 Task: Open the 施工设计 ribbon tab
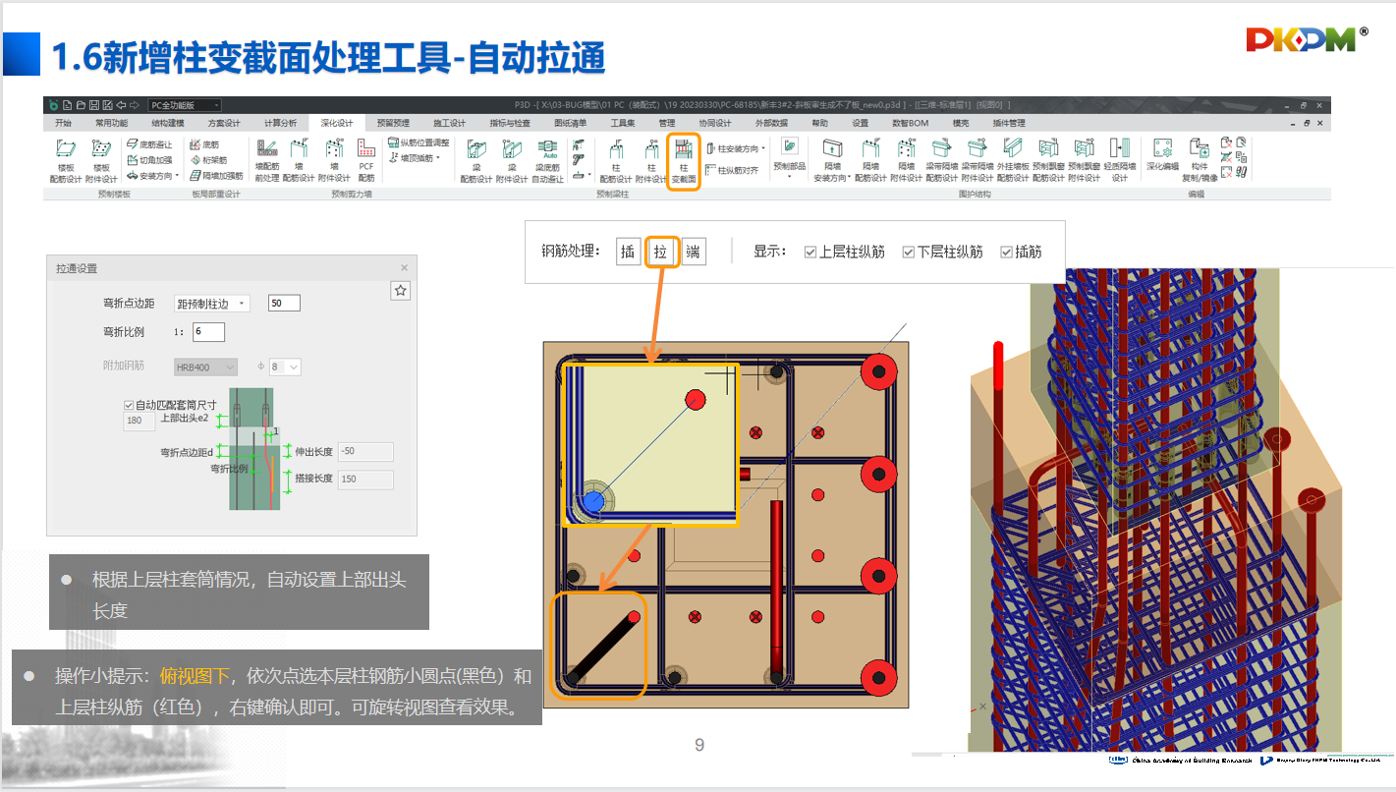click(x=449, y=123)
